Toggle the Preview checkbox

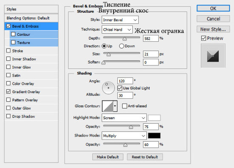click(203, 38)
